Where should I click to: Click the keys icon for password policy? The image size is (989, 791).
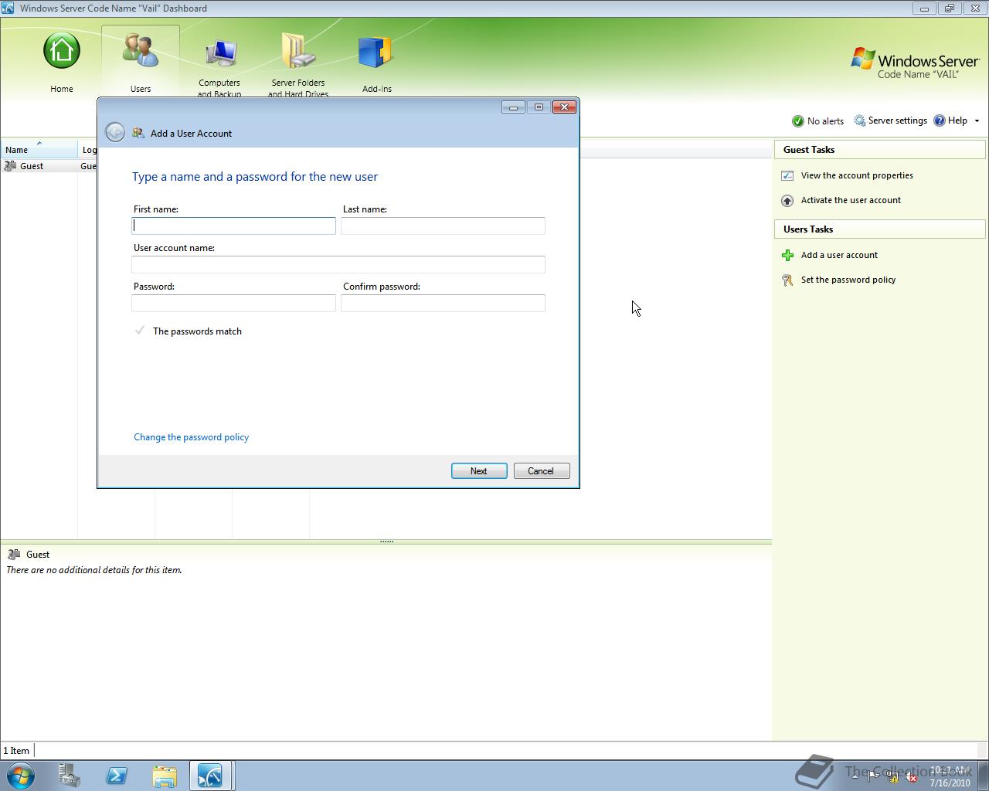coord(787,280)
